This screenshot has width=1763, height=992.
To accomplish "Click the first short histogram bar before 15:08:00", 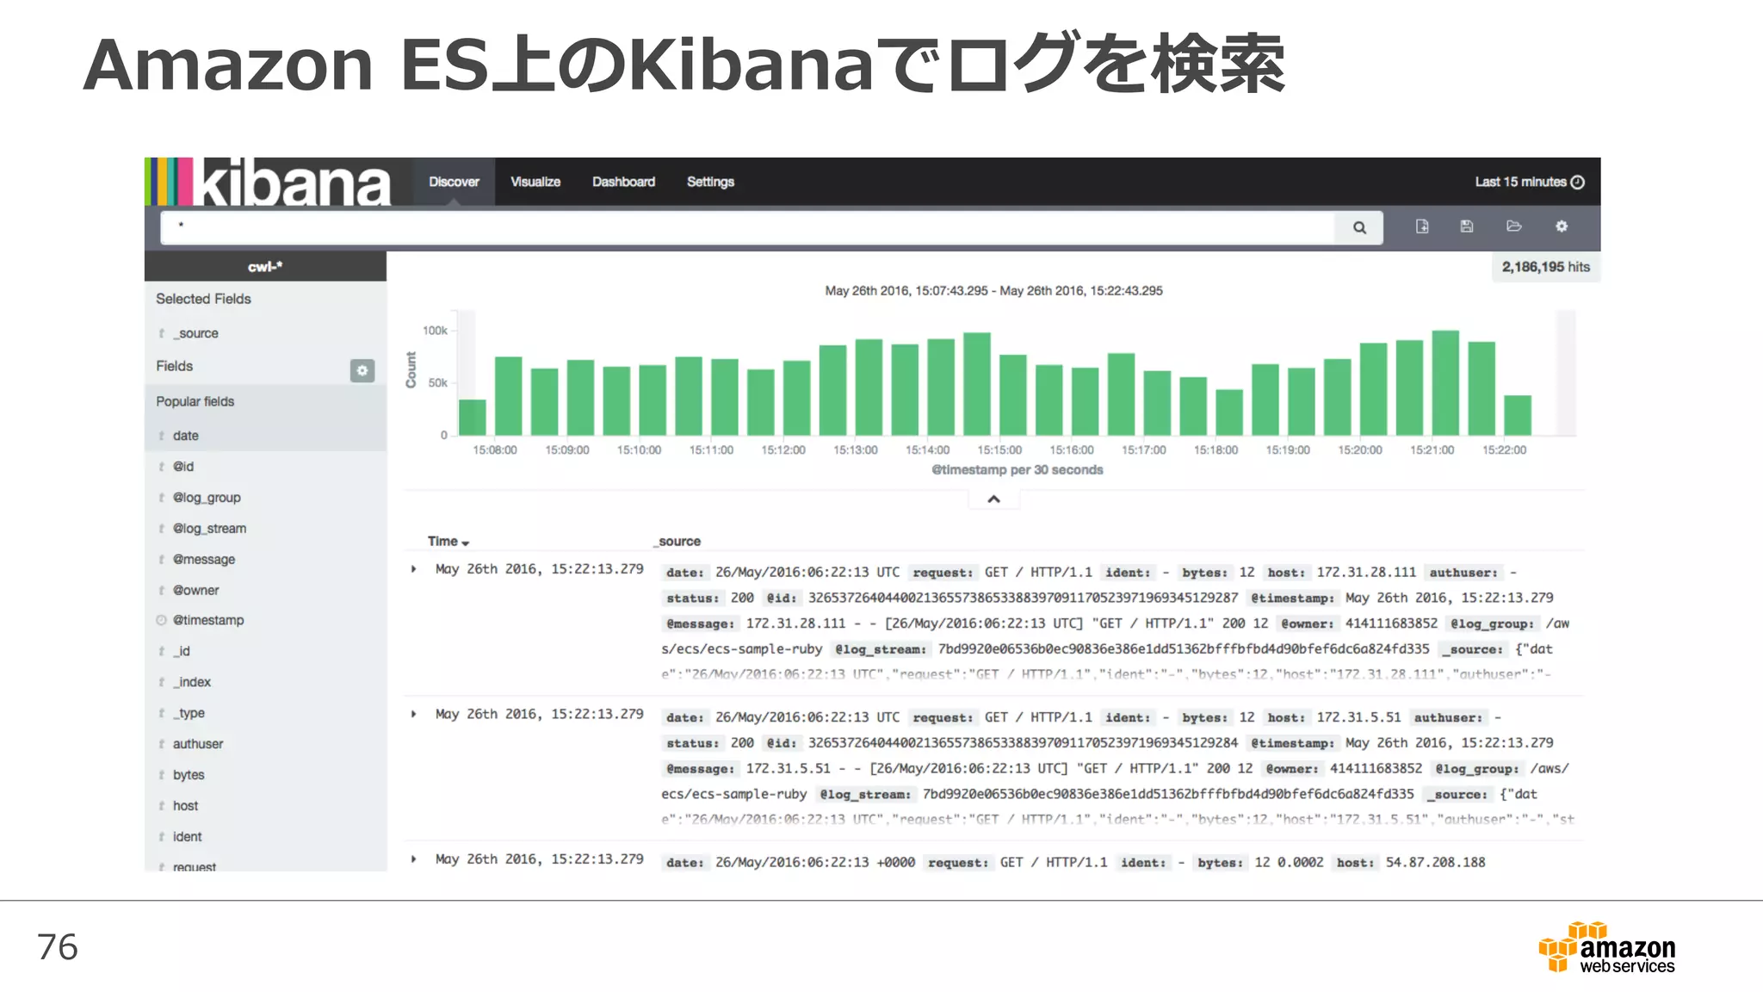I will (473, 418).
